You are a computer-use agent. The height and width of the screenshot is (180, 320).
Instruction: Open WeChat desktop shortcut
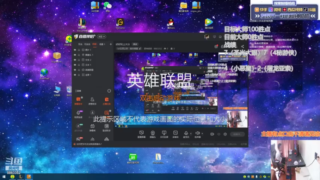pos(108,7)
